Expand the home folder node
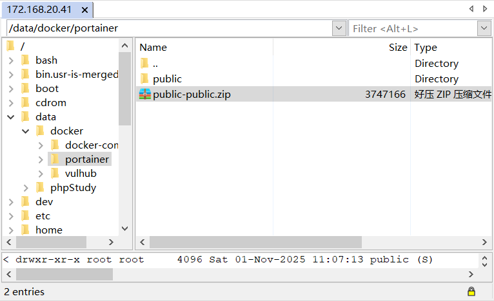494x301 pixels. click(x=11, y=230)
